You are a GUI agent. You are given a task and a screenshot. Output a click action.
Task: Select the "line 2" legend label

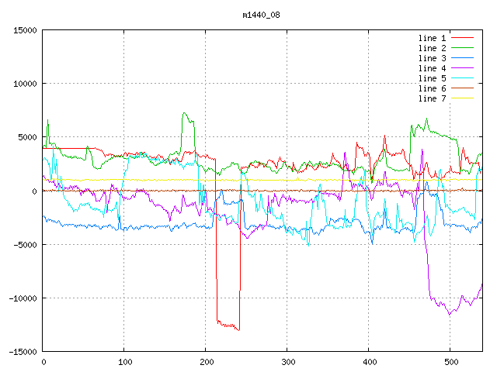coord(432,48)
